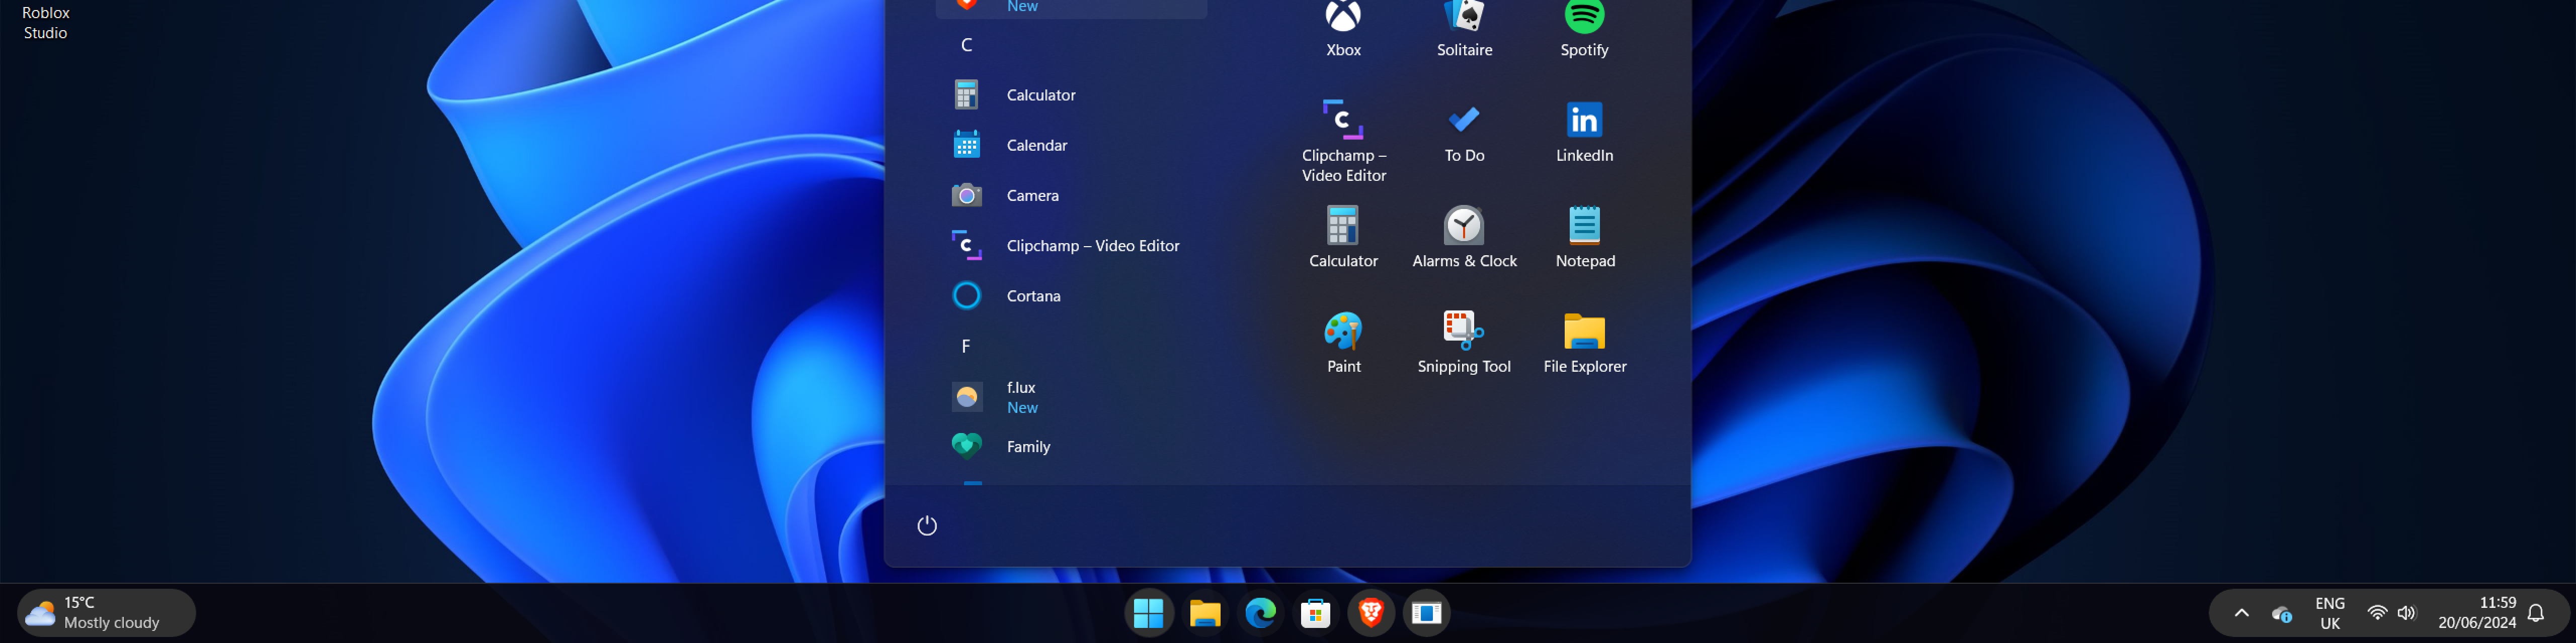Open the Brave browser taskbar icon
This screenshot has height=643, width=2576.
1371,613
